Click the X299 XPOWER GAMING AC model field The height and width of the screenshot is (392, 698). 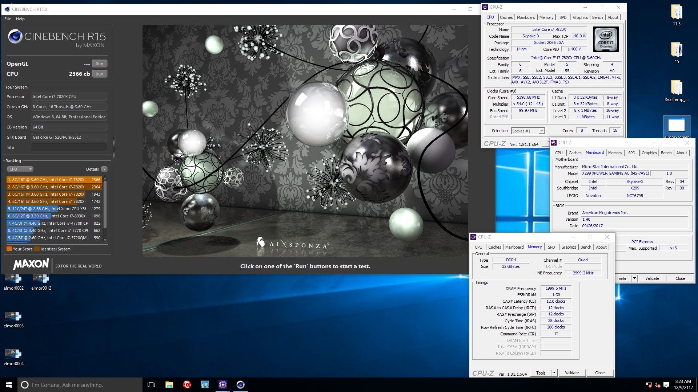[615, 173]
